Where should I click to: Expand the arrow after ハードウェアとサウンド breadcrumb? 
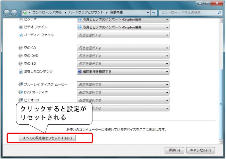click(x=107, y=13)
